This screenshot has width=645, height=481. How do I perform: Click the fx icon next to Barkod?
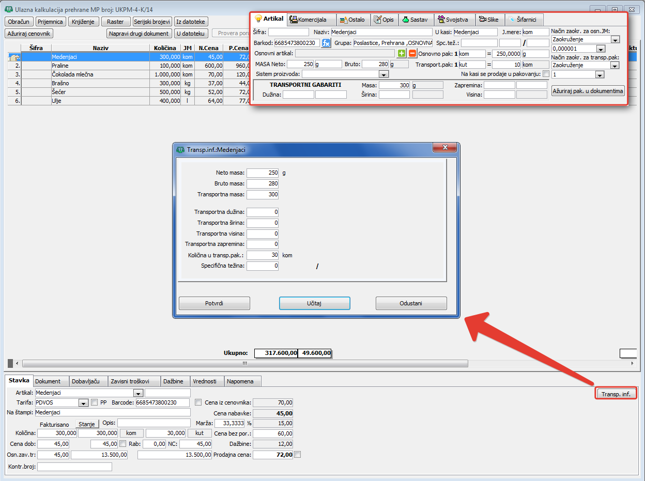[x=326, y=43]
